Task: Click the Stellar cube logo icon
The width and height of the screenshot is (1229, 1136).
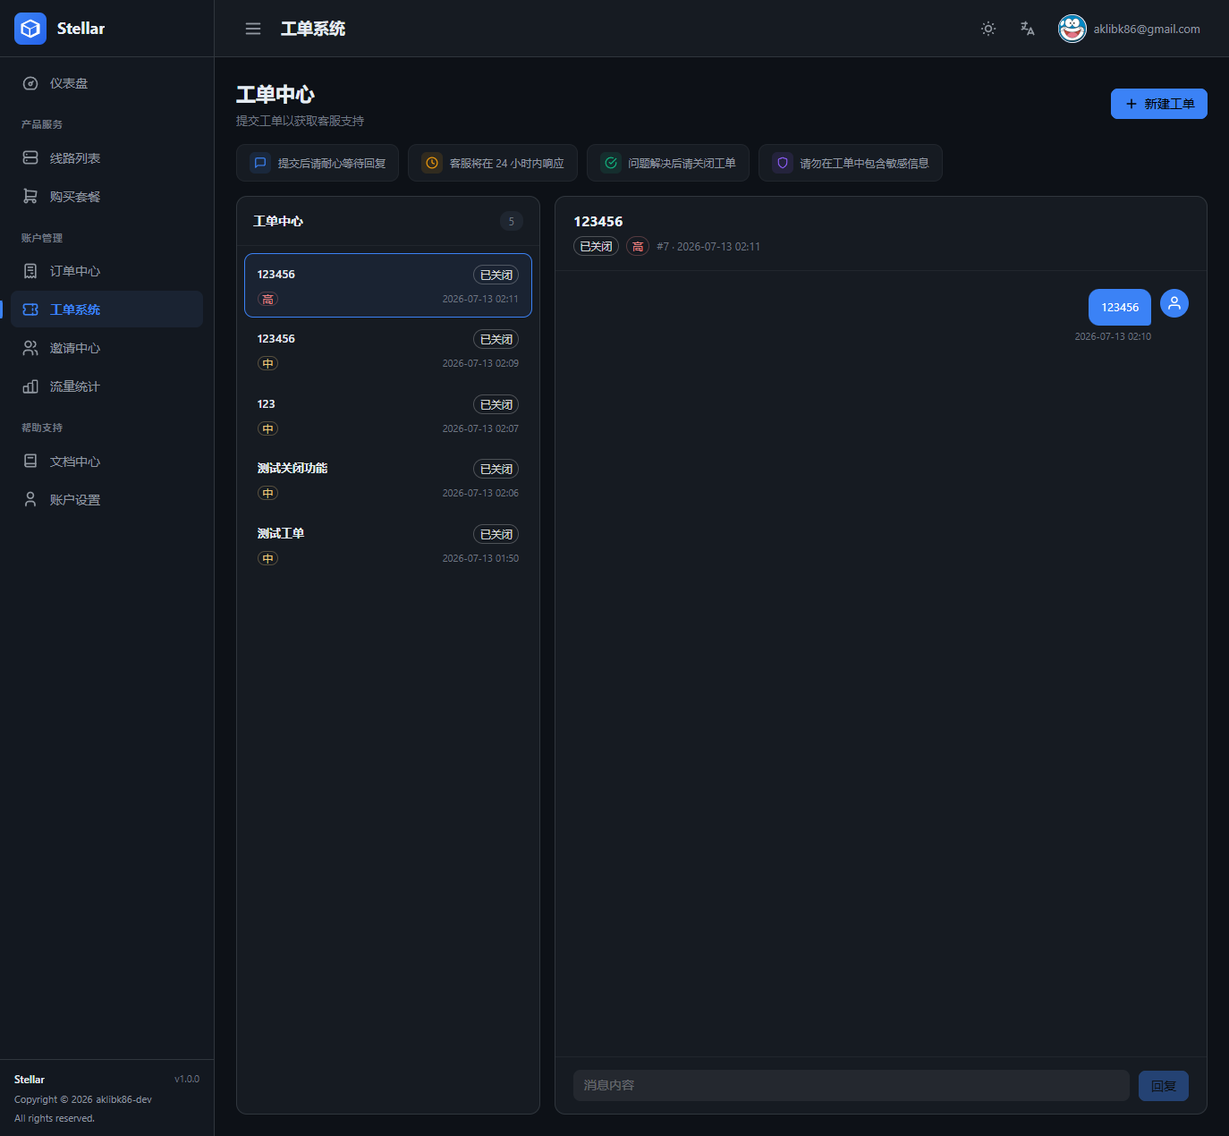Action: coord(30,29)
